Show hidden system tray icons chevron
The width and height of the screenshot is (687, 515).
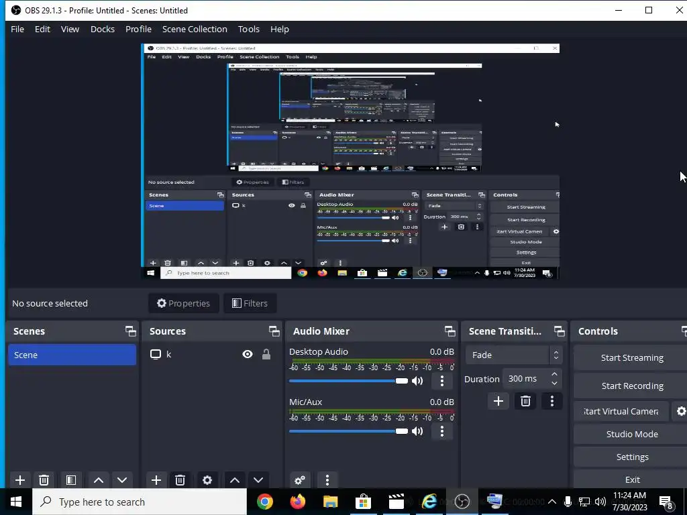click(552, 502)
